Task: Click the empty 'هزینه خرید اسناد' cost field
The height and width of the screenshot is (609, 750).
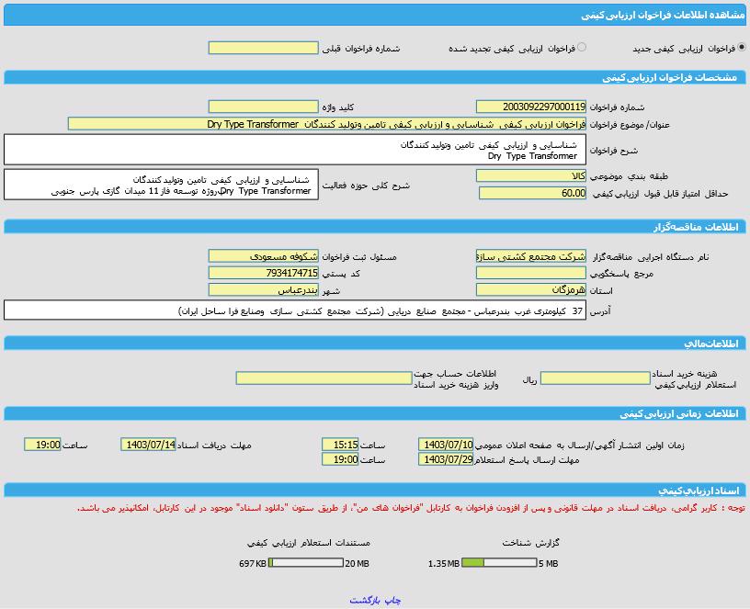Action: (595, 378)
